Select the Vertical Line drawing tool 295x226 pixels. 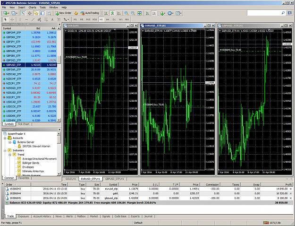(20, 19)
